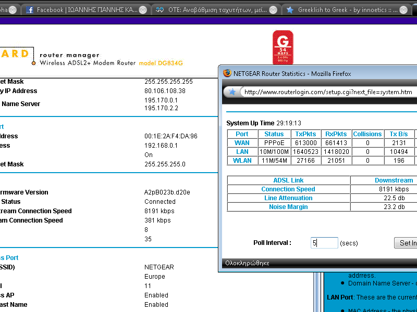
Task: Click the name server 195.170.0.1
Action: click(x=161, y=100)
